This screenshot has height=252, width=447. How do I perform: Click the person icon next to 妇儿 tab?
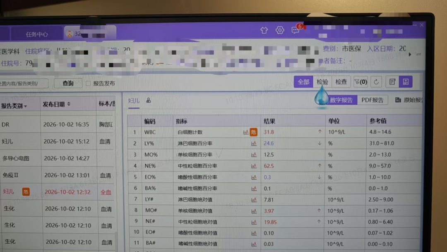coord(149,100)
